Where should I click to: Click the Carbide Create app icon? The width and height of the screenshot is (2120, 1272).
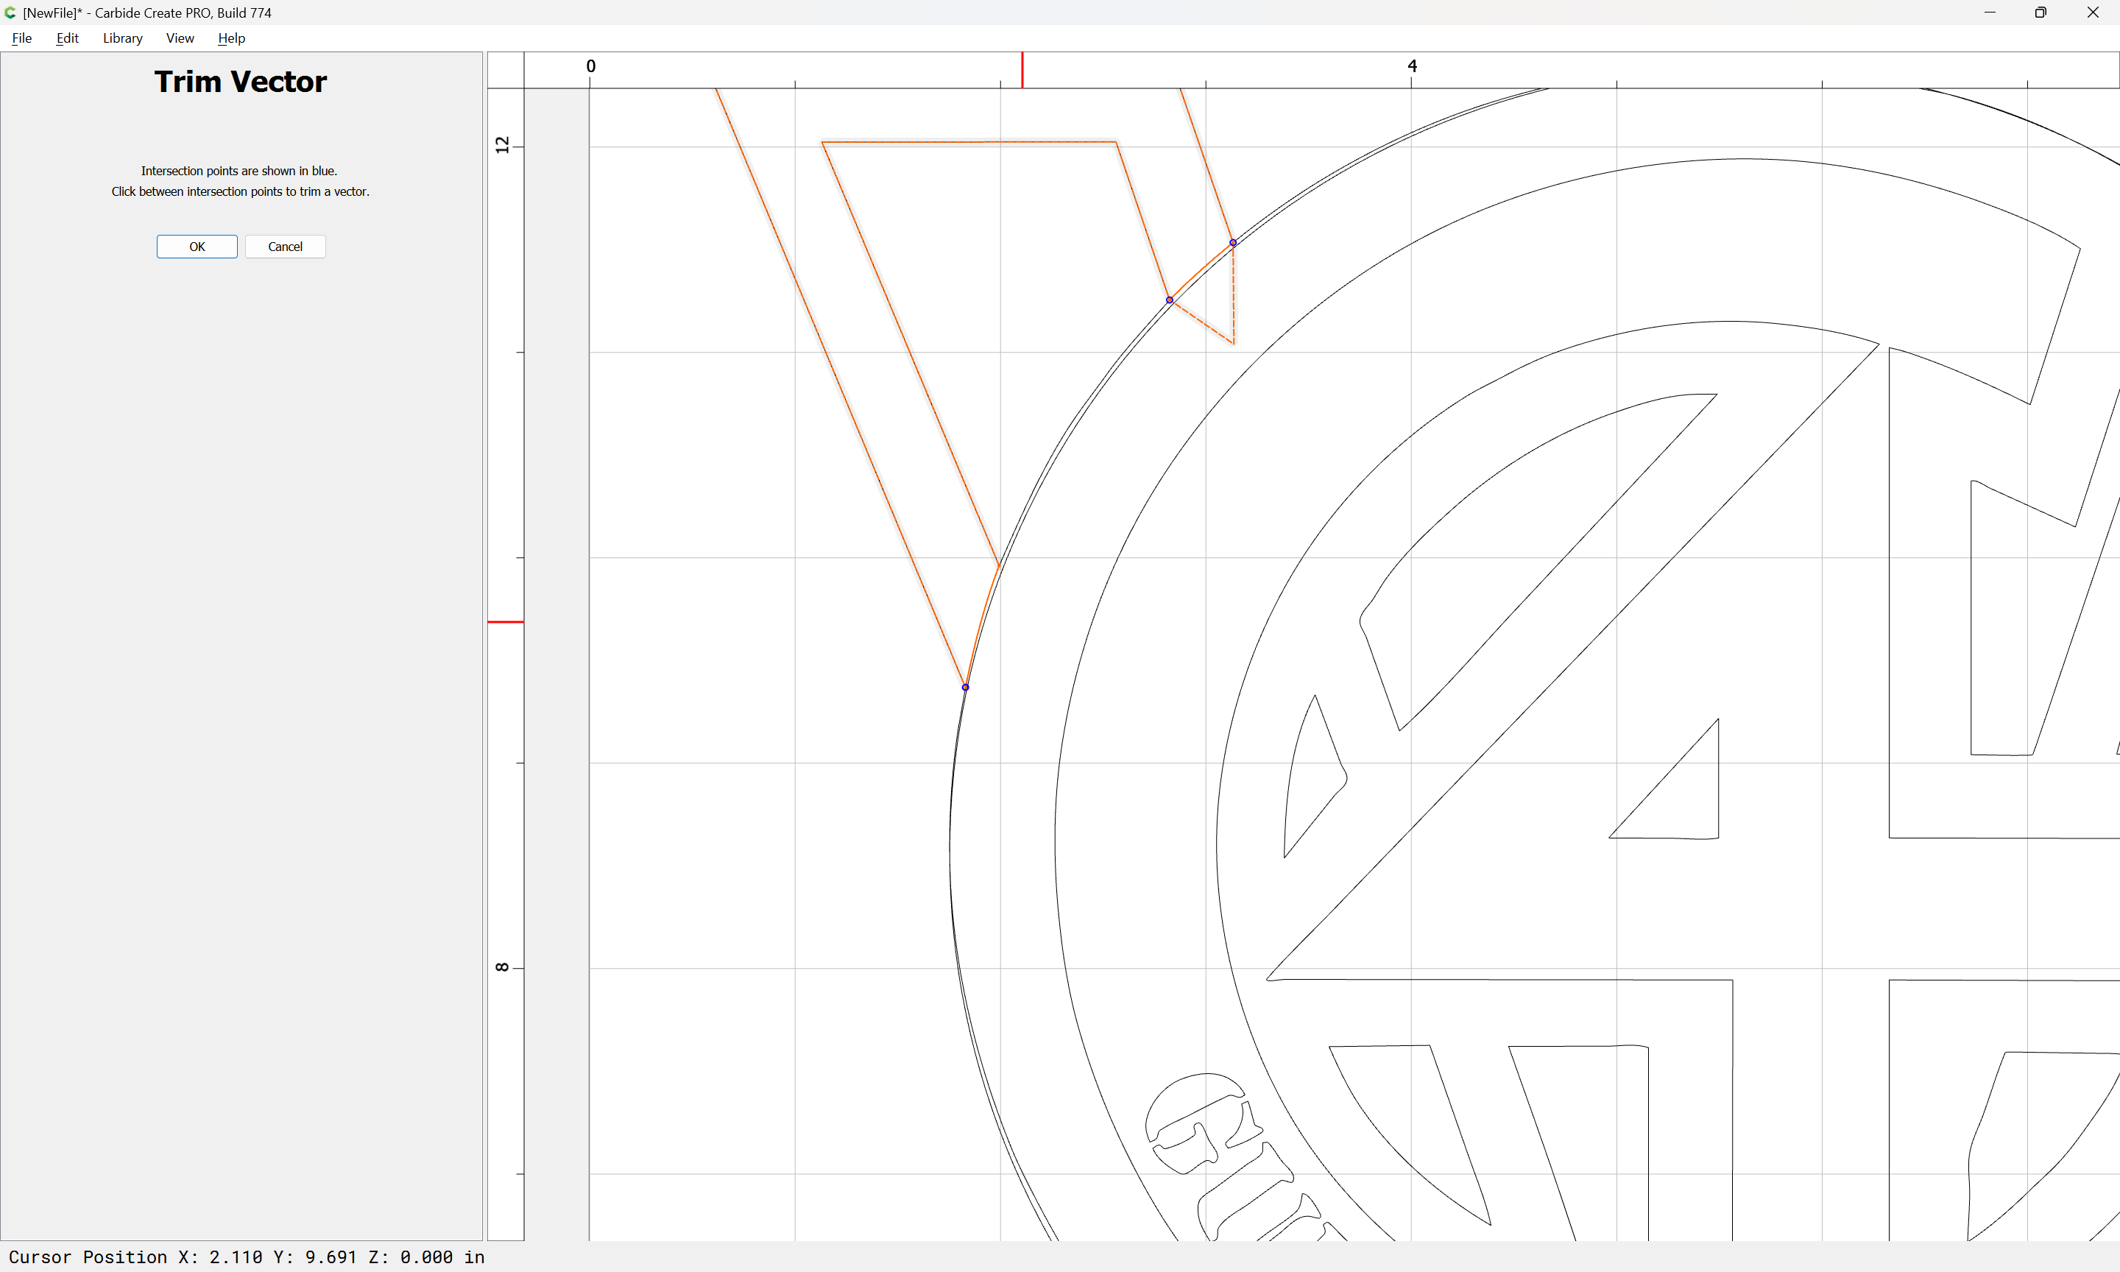10,13
